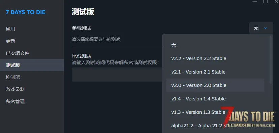Screen dimensions: 279x133
Task: Choose 无 in the beta list
Action: click(215, 45)
